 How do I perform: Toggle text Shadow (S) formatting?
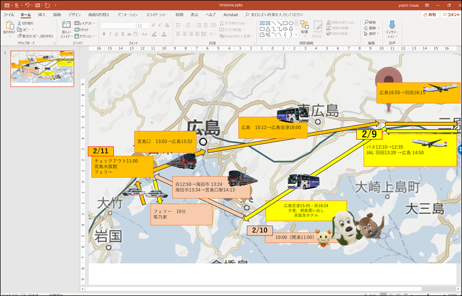pos(122,34)
